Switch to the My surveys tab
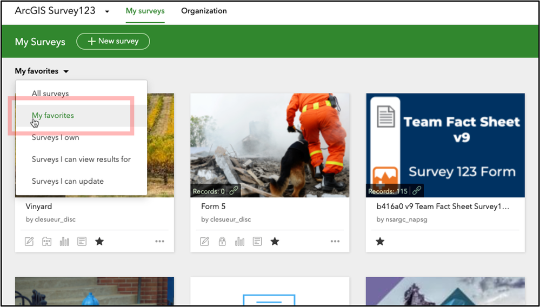540x307 pixels. click(x=145, y=11)
